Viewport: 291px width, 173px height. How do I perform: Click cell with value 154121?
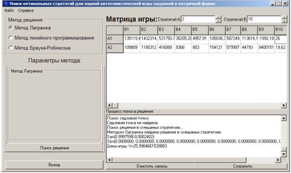[x=217, y=48]
